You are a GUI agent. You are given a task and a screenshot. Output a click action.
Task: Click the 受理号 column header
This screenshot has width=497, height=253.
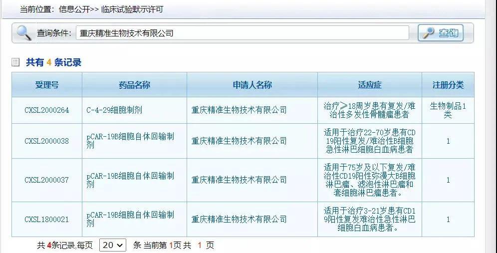[47, 85]
